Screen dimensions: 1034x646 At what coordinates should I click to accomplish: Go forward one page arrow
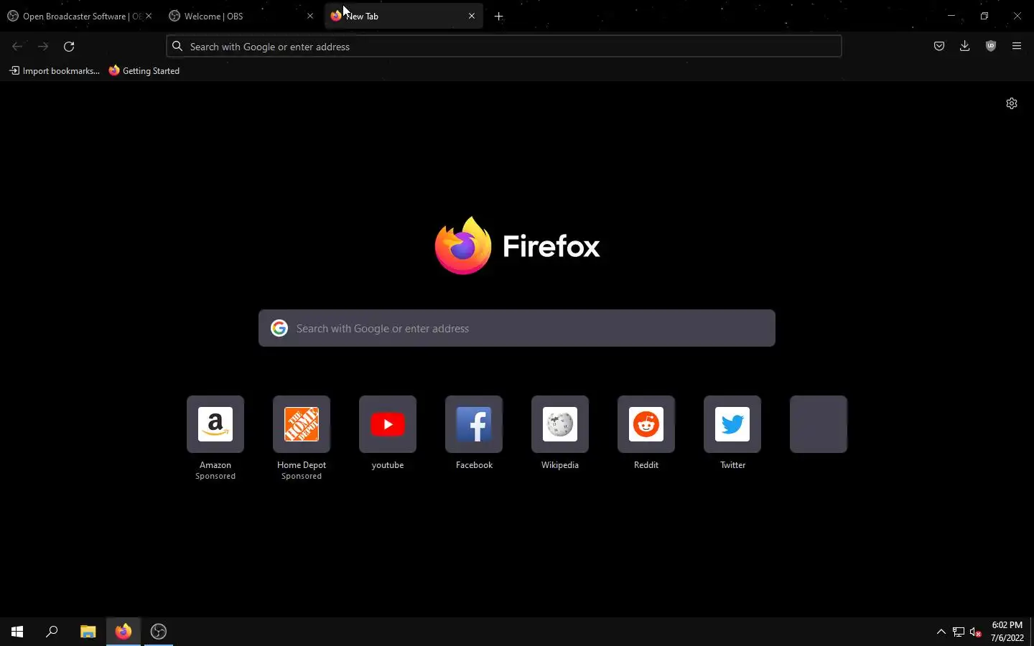coord(43,46)
